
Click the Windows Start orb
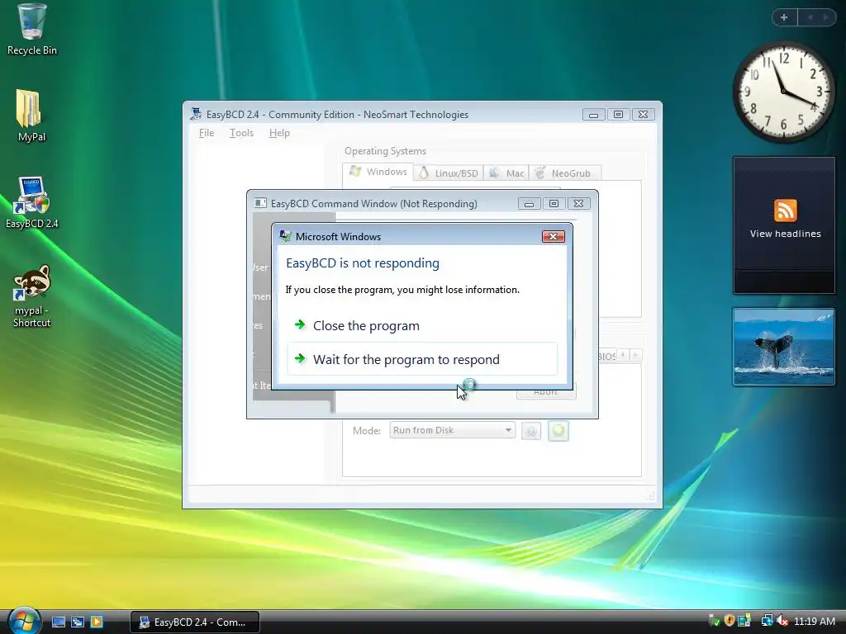point(23,621)
